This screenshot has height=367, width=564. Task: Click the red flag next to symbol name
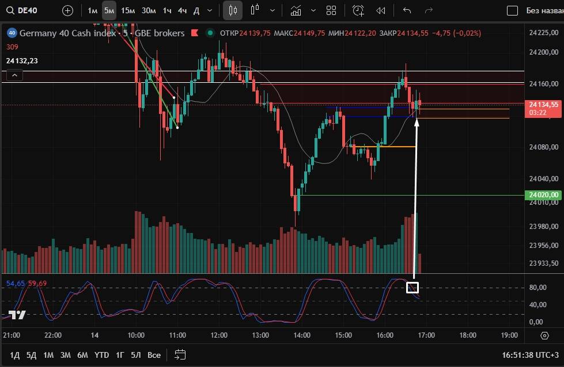[x=195, y=33]
